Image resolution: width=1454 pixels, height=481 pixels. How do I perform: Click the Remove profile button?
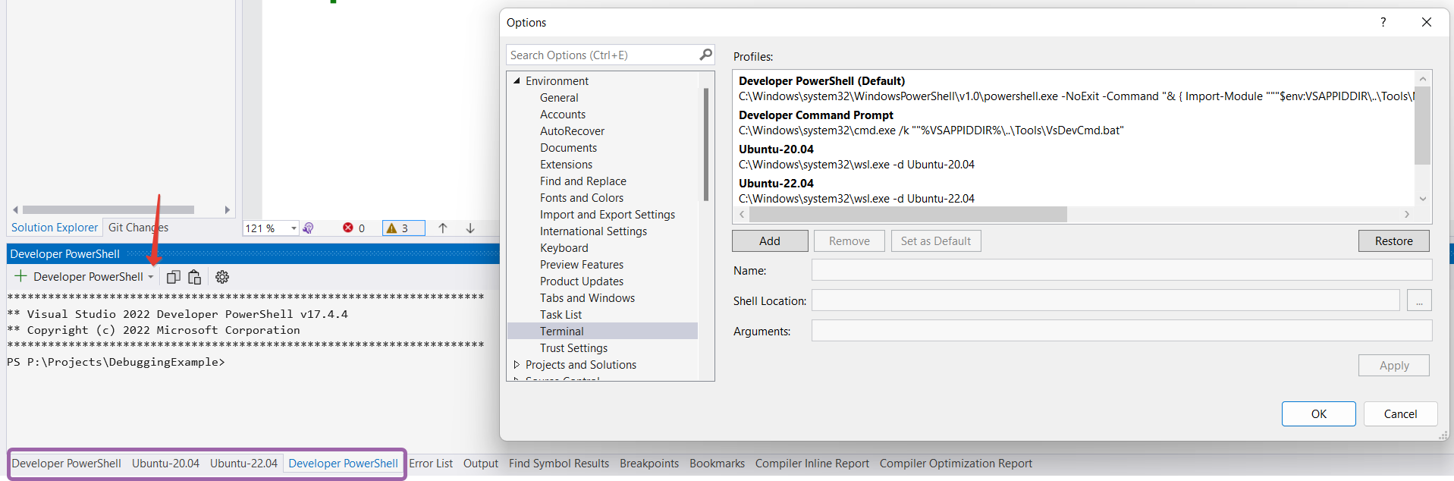[849, 240]
